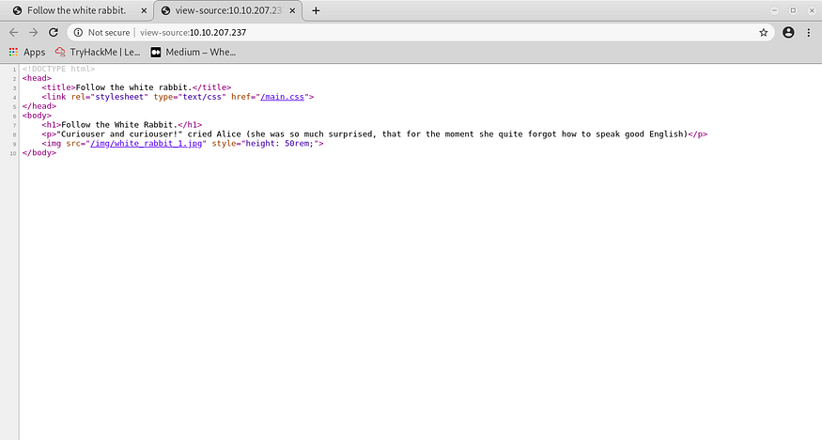This screenshot has height=440, width=822.
Task: Open the TryHackMe bookmark
Action: pos(98,52)
